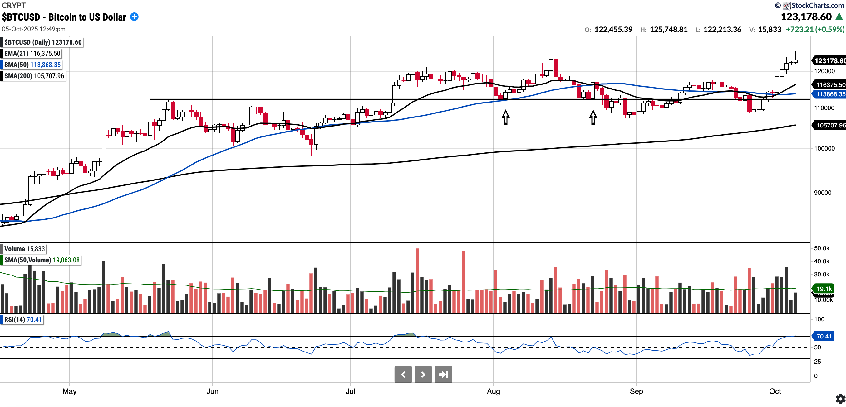
Task: Click the Sep label on time axis
Action: [x=636, y=391]
